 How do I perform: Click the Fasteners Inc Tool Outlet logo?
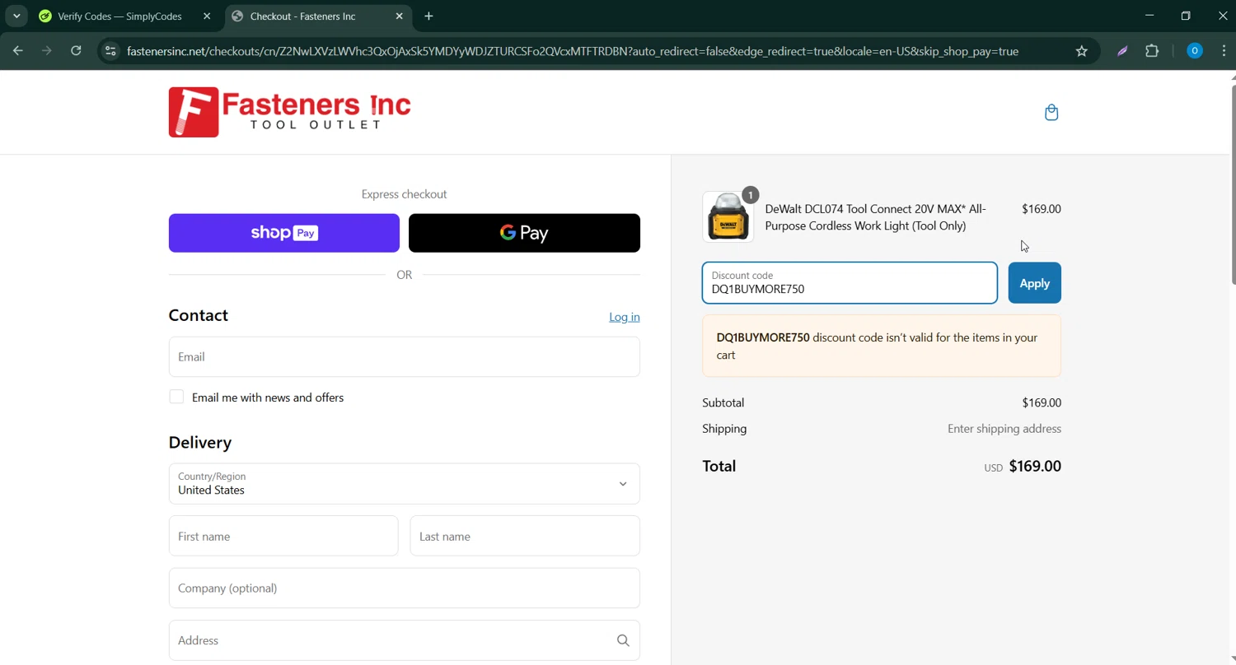pyautogui.click(x=290, y=112)
